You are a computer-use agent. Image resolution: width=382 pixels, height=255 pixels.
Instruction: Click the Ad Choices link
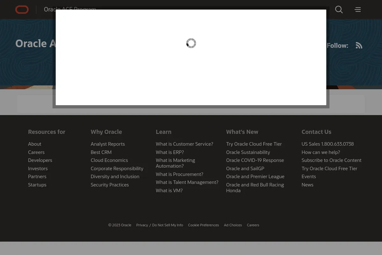pos(233,225)
